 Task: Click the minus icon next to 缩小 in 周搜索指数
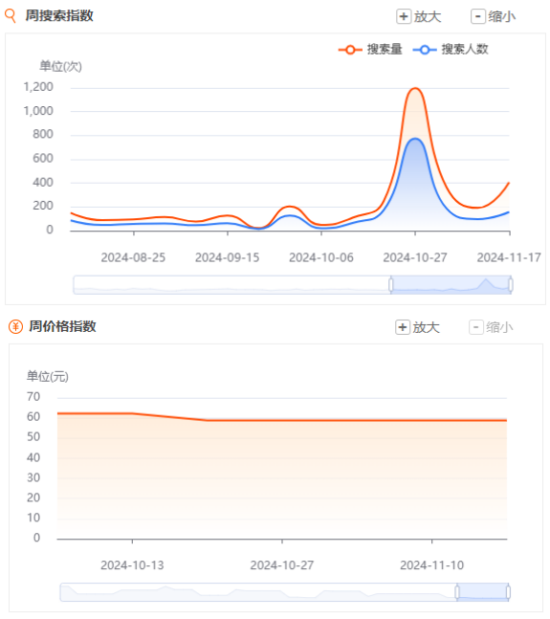click(x=477, y=16)
